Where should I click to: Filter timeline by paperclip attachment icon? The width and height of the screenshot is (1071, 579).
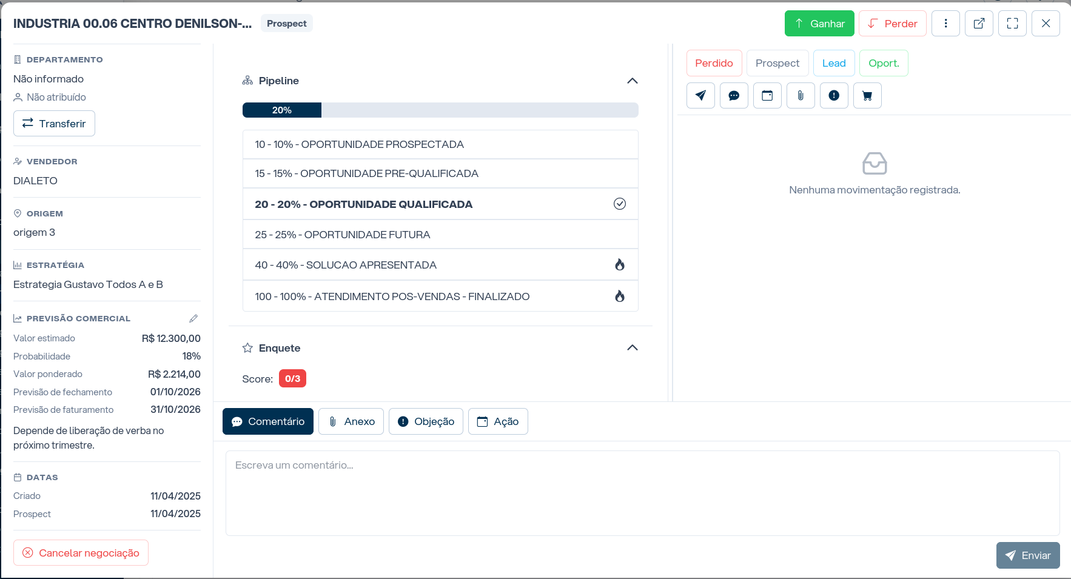pos(801,95)
